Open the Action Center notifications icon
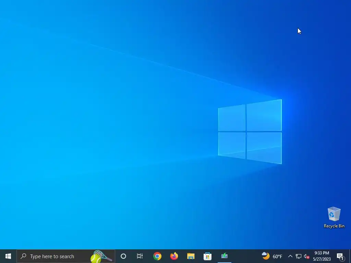The width and height of the screenshot is (351, 263). (340, 256)
